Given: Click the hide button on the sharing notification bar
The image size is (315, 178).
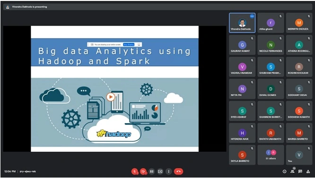Looking at the screenshot, I should point(139,44).
